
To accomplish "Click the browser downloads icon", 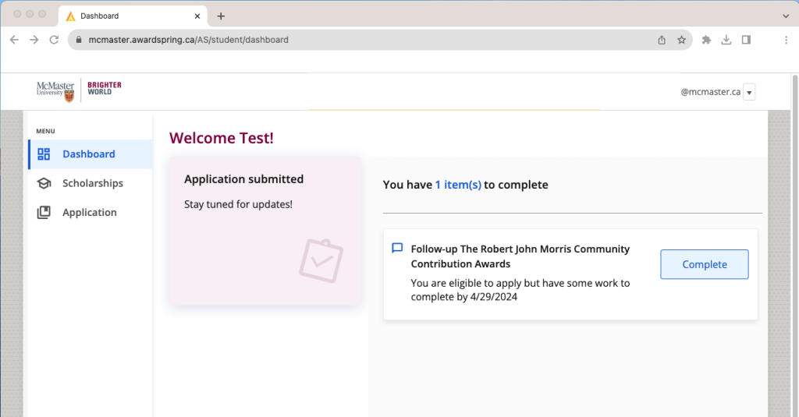I will [726, 40].
